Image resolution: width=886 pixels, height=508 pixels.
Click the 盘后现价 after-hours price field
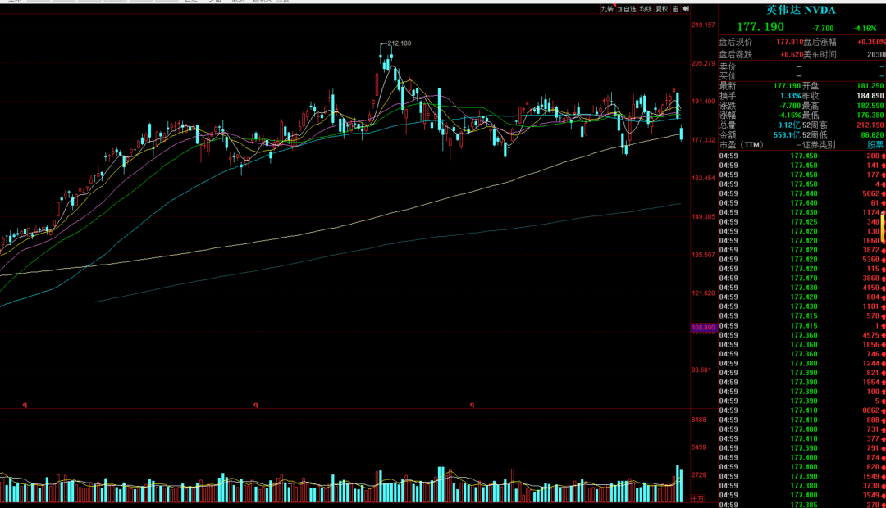735,42
